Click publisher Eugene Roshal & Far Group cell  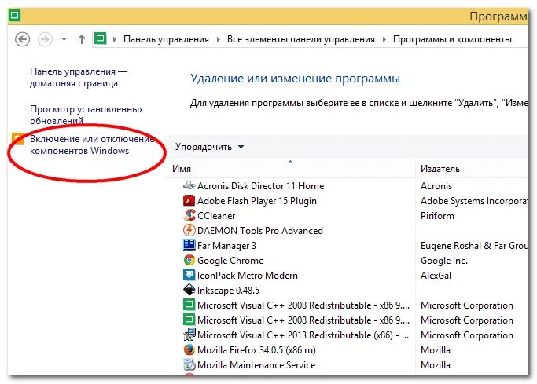(474, 246)
